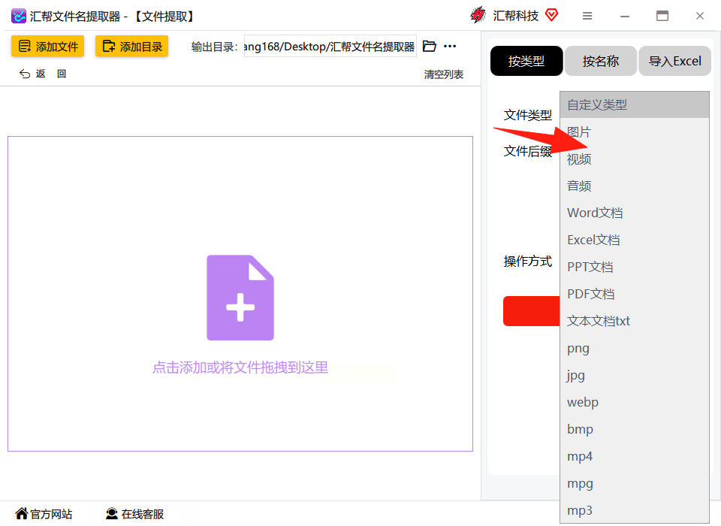Open the hamburger menu in title bar

587,16
